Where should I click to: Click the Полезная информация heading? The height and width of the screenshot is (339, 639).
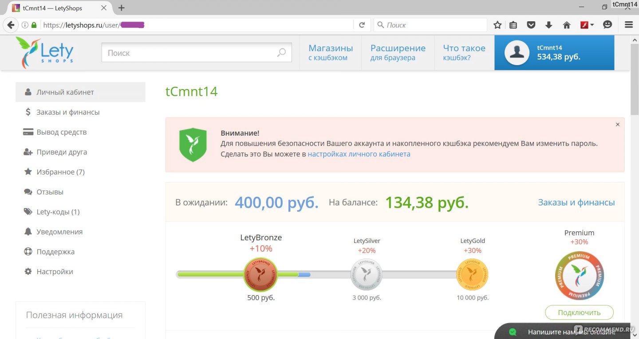pos(74,315)
